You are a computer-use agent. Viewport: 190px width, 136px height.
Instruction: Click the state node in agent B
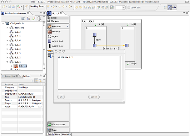point(127,46)
